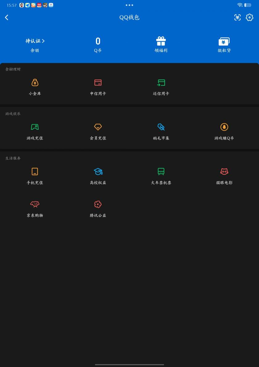Viewport: 259px width, 367px height.
Task: Open 游戏充值 game top-up
Action: point(35,127)
